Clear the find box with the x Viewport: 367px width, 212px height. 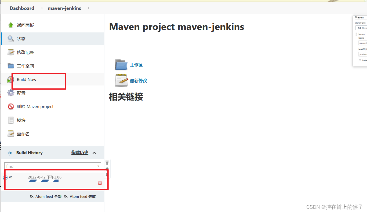(98, 166)
